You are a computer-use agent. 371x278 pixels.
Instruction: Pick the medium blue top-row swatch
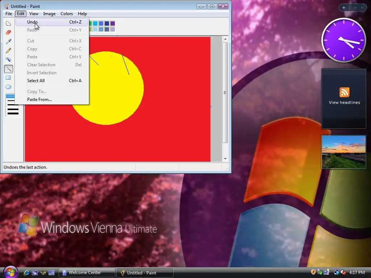click(101, 24)
